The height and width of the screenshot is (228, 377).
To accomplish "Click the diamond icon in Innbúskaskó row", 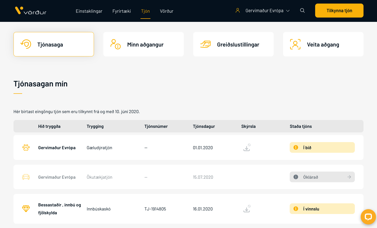I will [26, 209].
